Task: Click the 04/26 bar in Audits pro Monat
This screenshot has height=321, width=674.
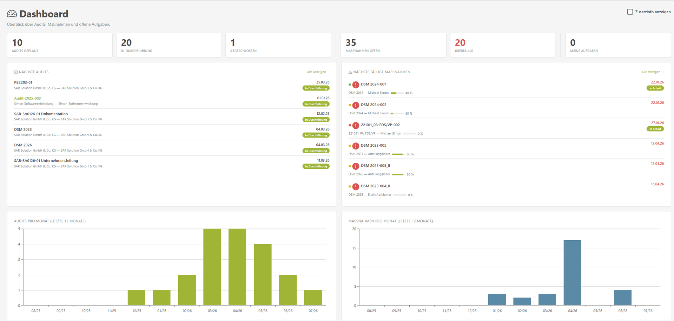Action: click(237, 267)
